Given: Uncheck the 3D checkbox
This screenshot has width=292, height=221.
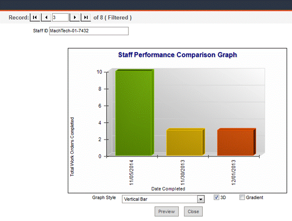Looking at the screenshot, I should pos(216,198).
